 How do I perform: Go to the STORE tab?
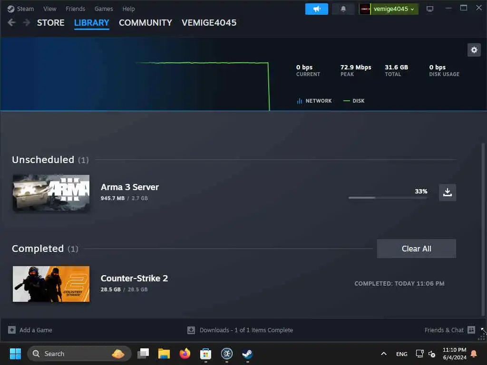50,23
